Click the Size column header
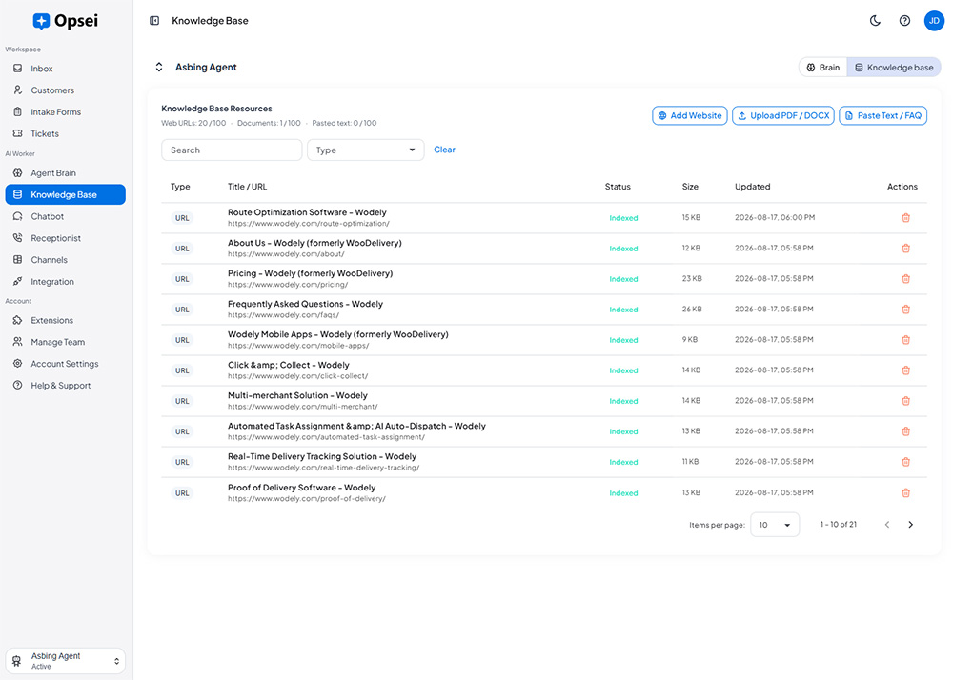Viewport: 953px width, 680px height. (690, 187)
